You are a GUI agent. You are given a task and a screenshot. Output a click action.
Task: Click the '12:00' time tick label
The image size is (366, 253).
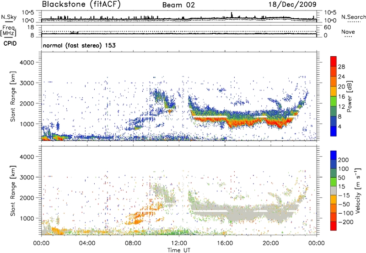tap(179, 243)
